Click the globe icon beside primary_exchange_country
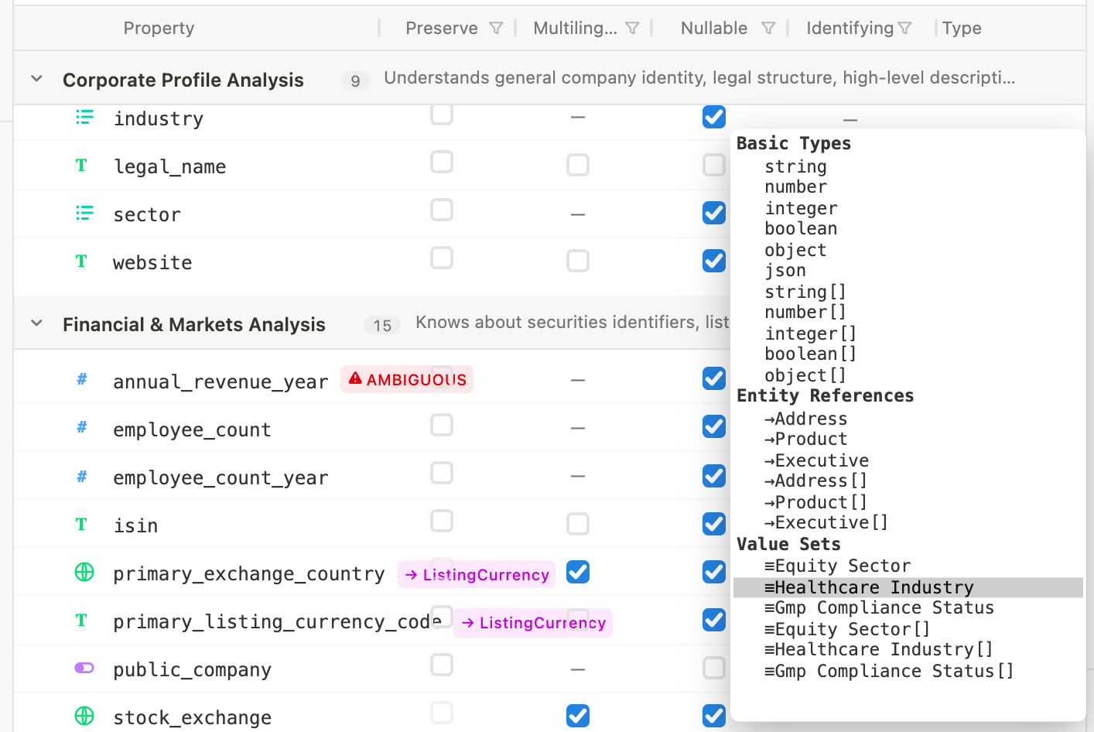 pos(84,573)
